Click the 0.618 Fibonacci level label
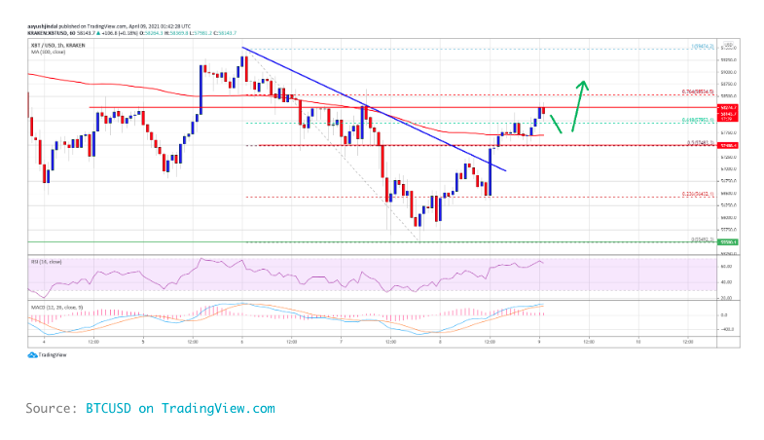The width and height of the screenshot is (764, 440). click(x=698, y=120)
